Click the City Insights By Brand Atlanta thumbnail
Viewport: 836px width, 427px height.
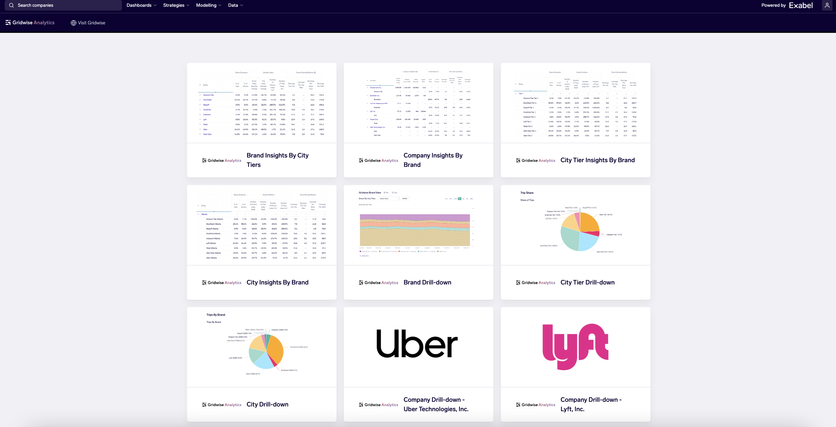(x=261, y=225)
